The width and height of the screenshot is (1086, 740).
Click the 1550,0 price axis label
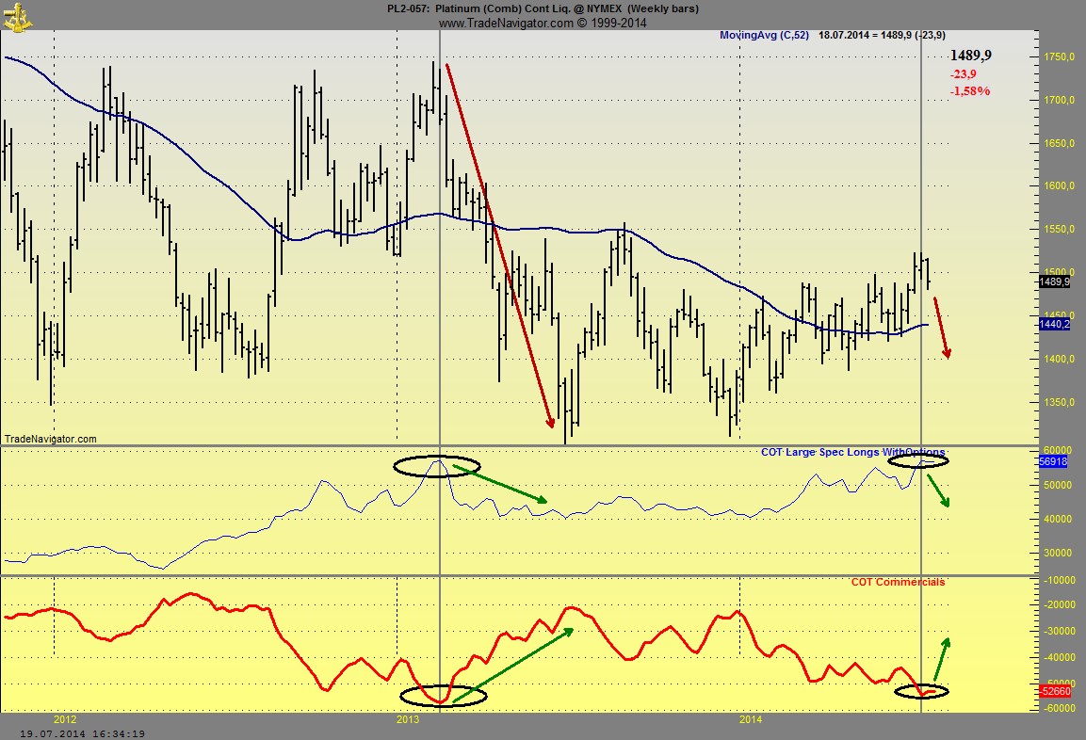coord(1059,229)
